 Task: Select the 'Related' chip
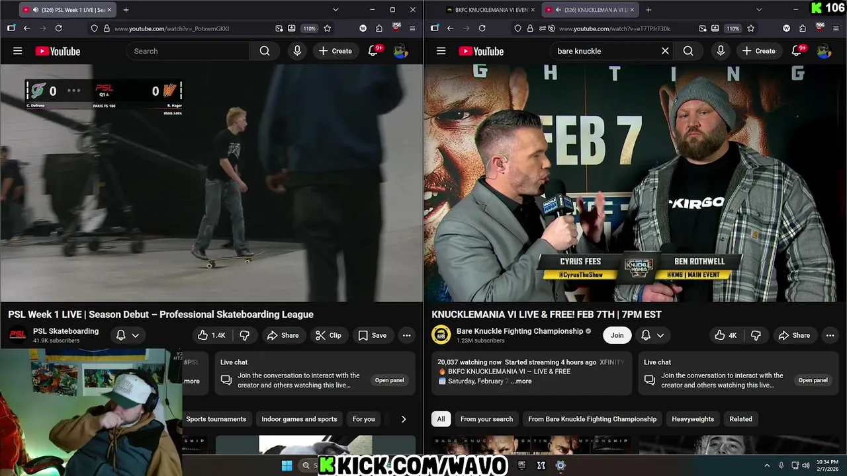[740, 419]
